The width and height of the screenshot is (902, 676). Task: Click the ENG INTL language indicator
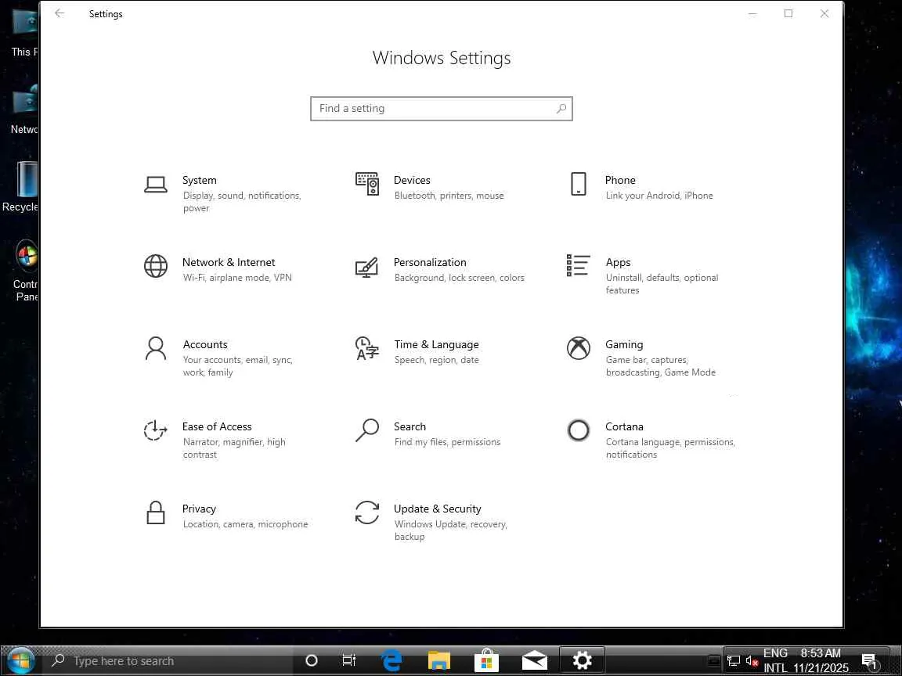pos(775,661)
